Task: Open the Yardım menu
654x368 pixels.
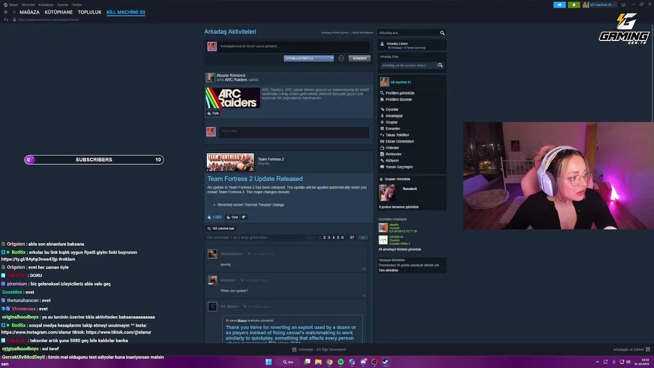Action: pyautogui.click(x=77, y=5)
